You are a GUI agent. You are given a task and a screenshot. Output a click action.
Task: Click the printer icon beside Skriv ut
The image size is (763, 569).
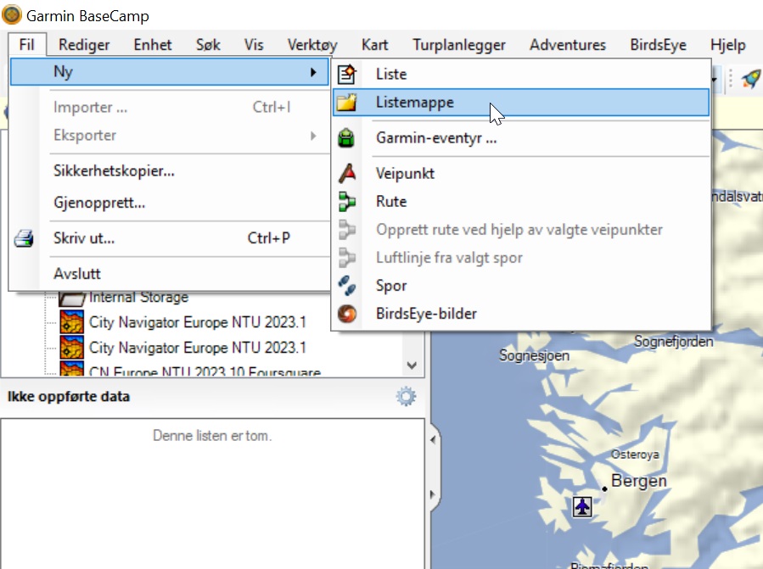(24, 238)
